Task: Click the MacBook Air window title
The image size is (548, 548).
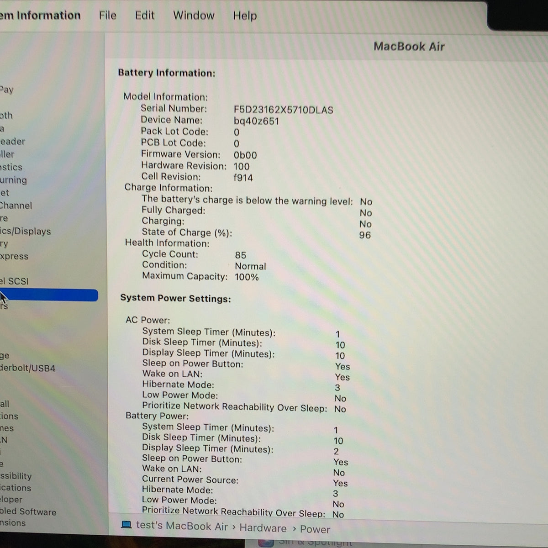Action: (409, 47)
